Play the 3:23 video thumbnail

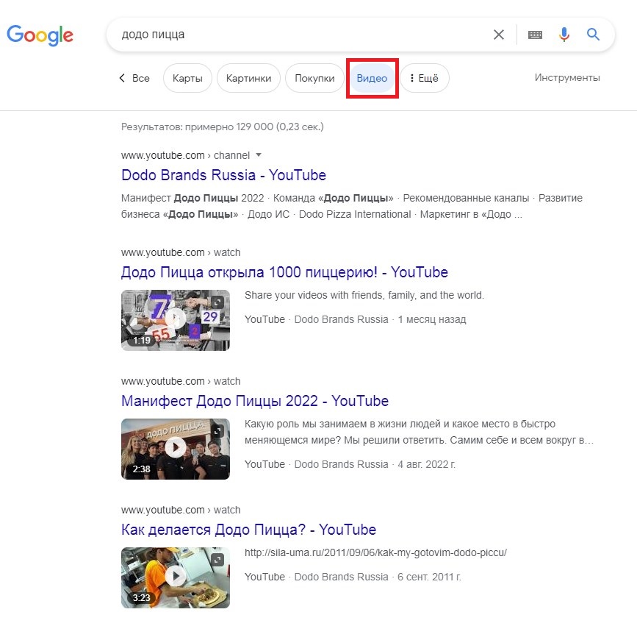(x=176, y=577)
